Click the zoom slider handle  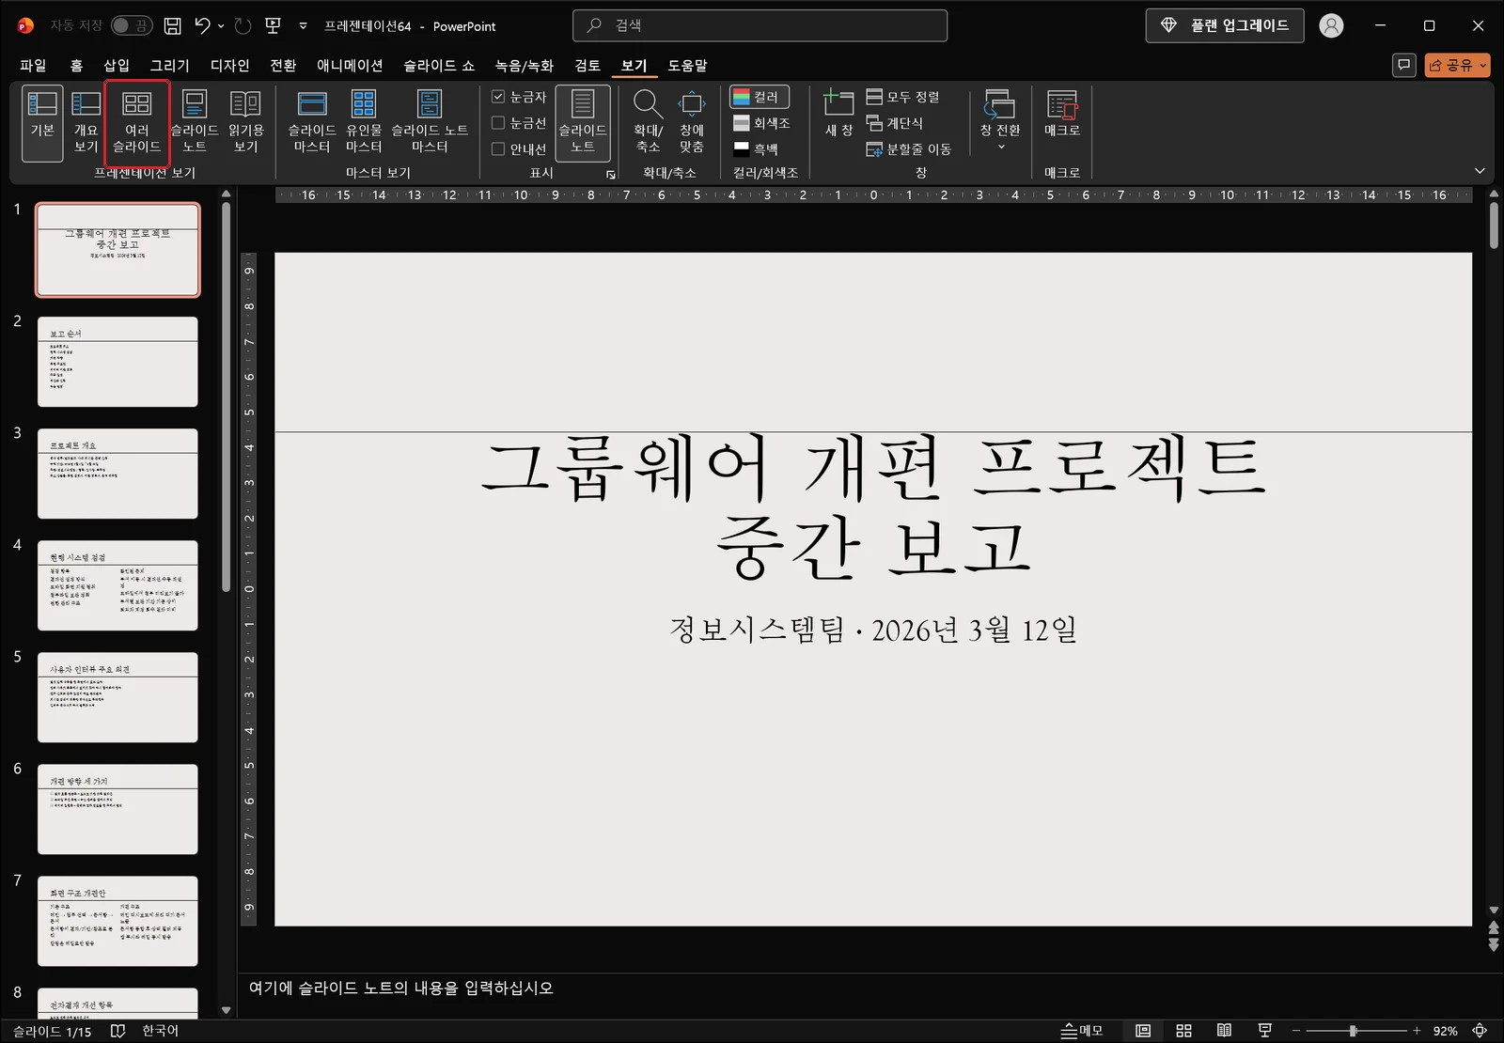[x=1353, y=1031]
